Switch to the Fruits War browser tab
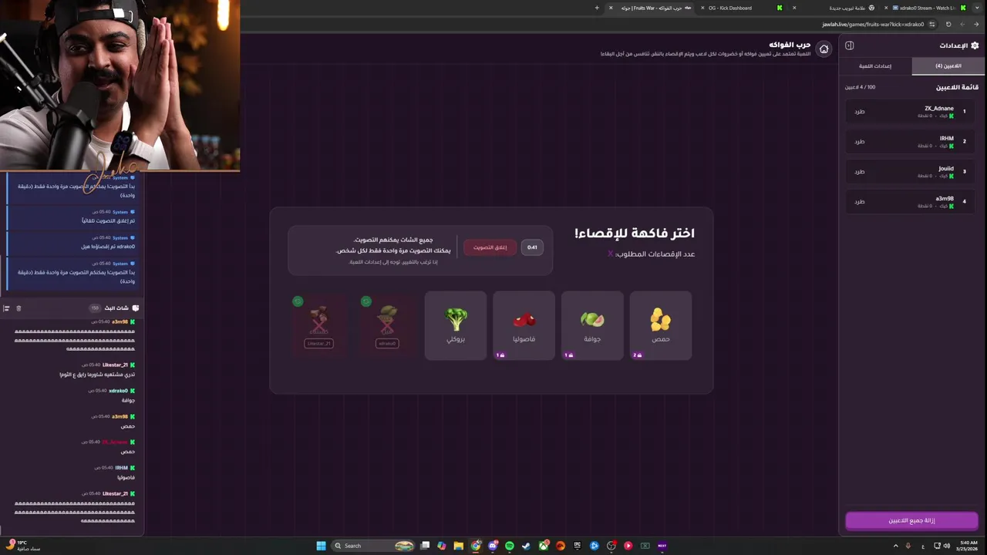 652,8
